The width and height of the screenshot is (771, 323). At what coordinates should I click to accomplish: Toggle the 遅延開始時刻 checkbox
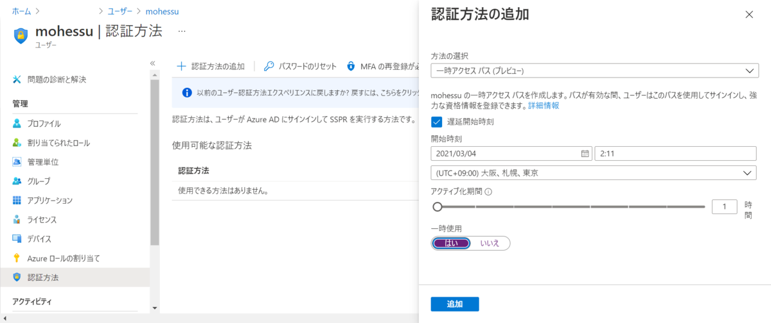437,122
